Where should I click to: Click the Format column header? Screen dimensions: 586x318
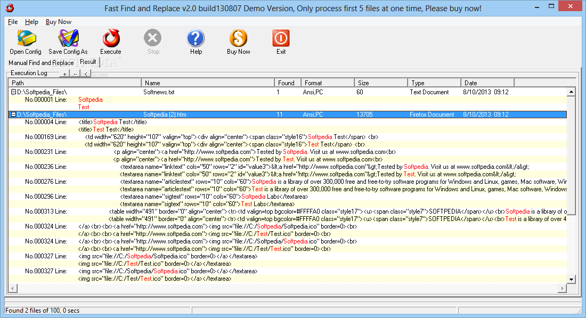pos(328,83)
